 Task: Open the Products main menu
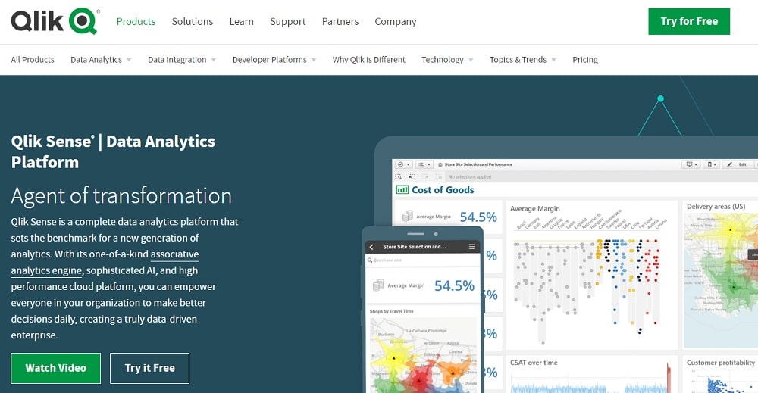point(136,22)
